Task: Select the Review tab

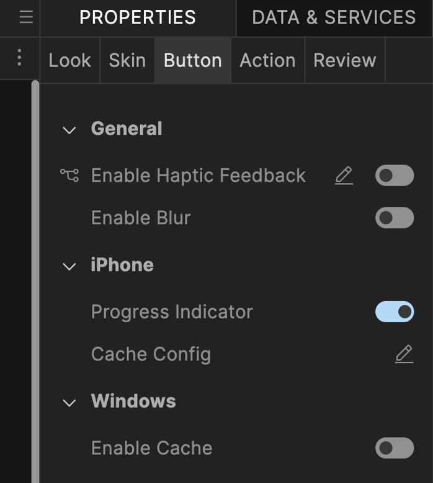Action: click(344, 60)
